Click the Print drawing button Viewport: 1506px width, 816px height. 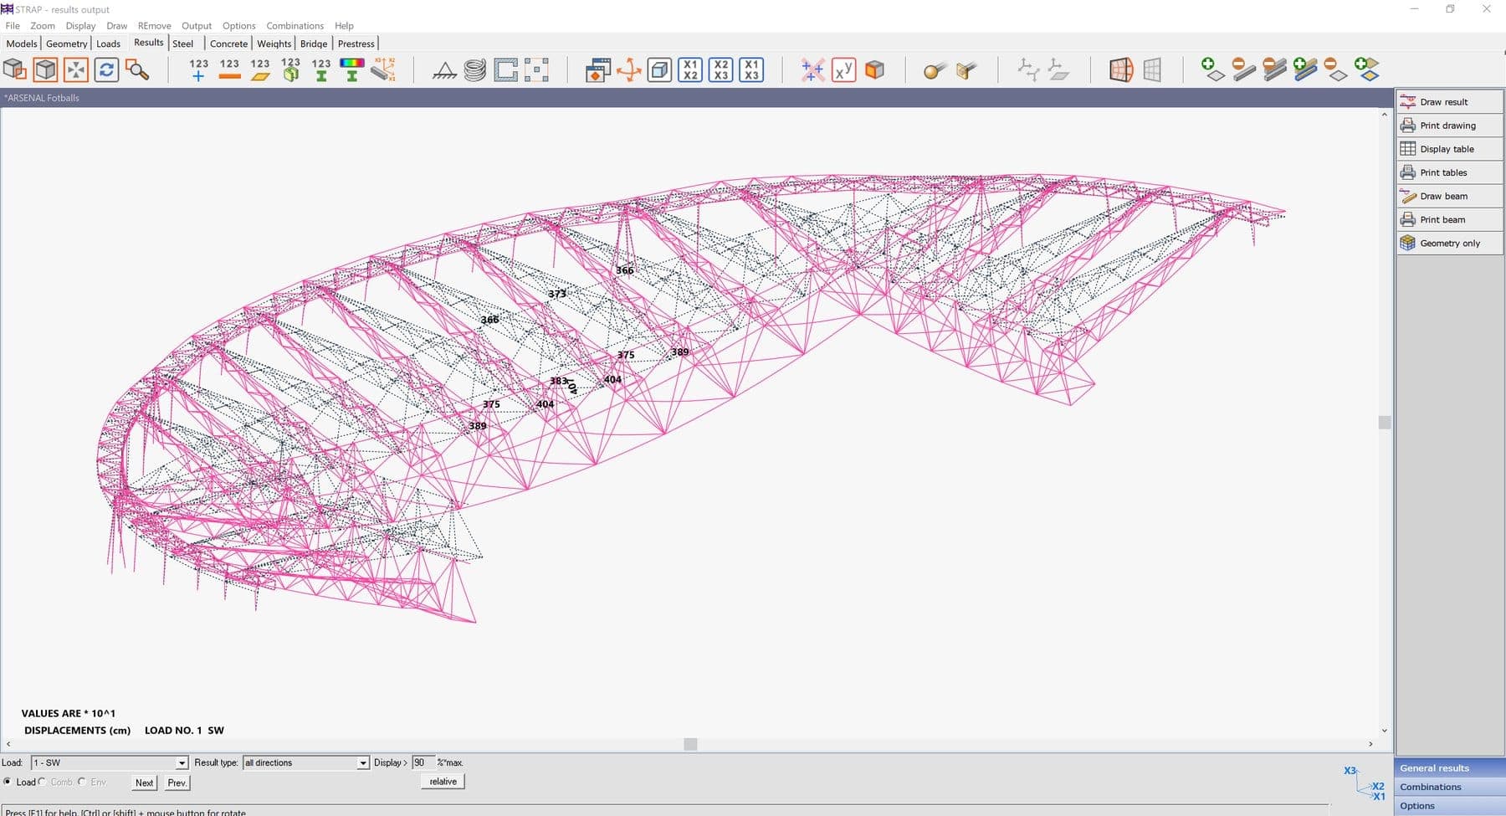1449,126
